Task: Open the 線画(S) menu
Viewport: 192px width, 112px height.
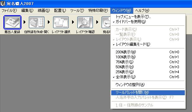Action: [43, 11]
